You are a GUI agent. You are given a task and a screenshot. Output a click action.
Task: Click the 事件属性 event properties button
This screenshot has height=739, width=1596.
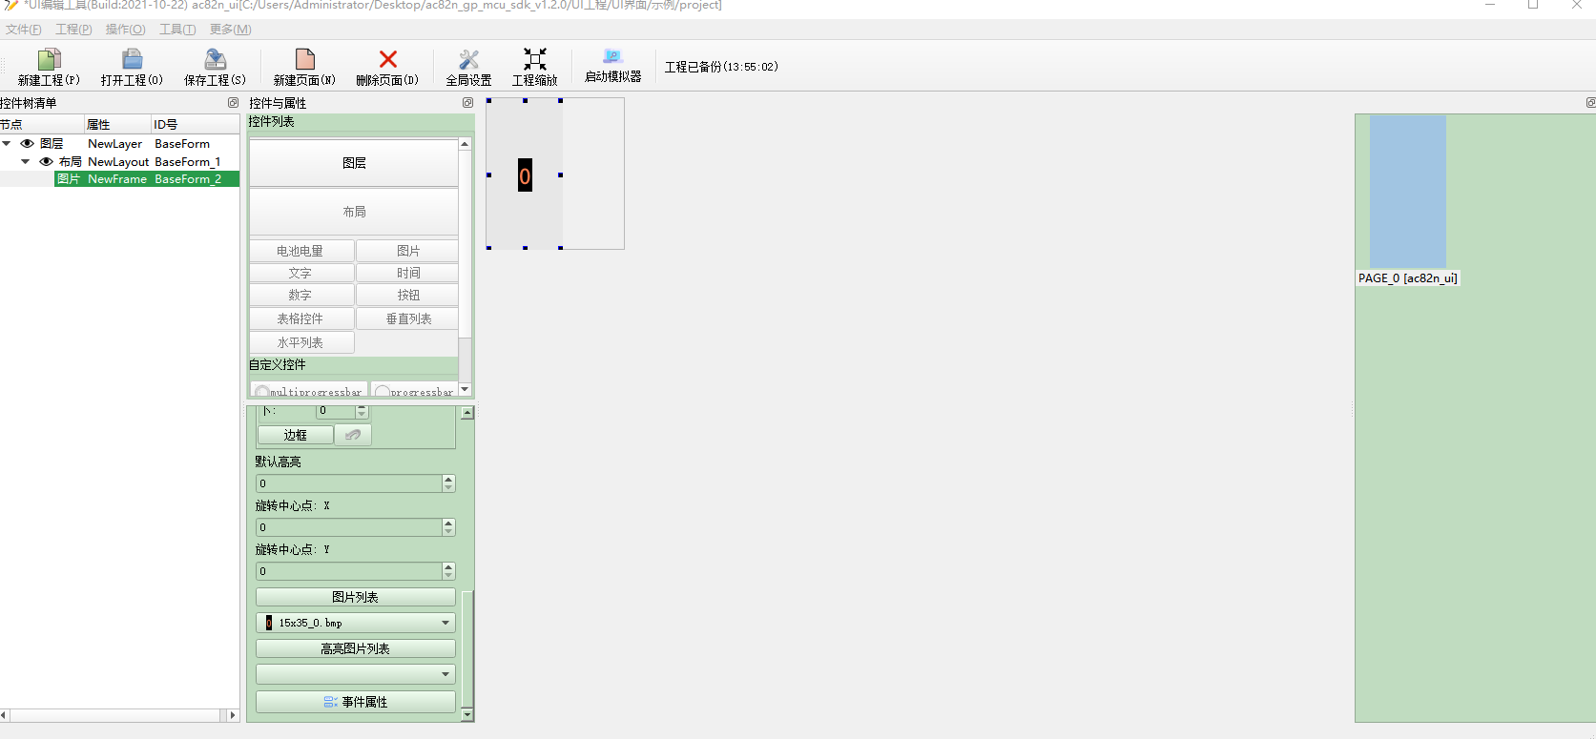coord(355,702)
